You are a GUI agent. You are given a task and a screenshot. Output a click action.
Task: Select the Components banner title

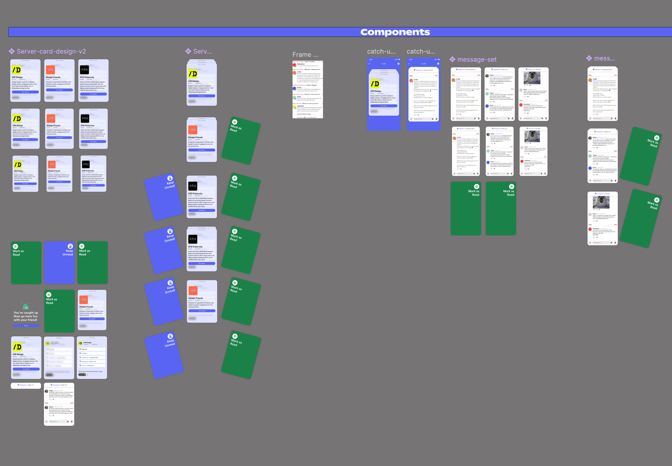pyautogui.click(x=395, y=32)
